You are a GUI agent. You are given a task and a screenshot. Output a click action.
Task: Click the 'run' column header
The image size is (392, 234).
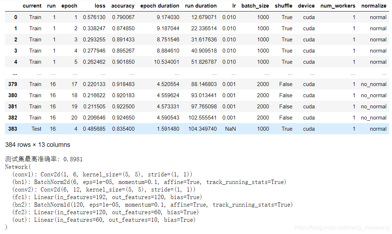pyautogui.click(x=51, y=6)
